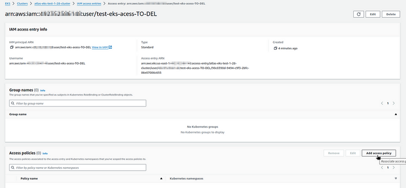The image size is (406, 188).
Task: Go to previous page in Access policies pagination
Action: click(x=382, y=168)
